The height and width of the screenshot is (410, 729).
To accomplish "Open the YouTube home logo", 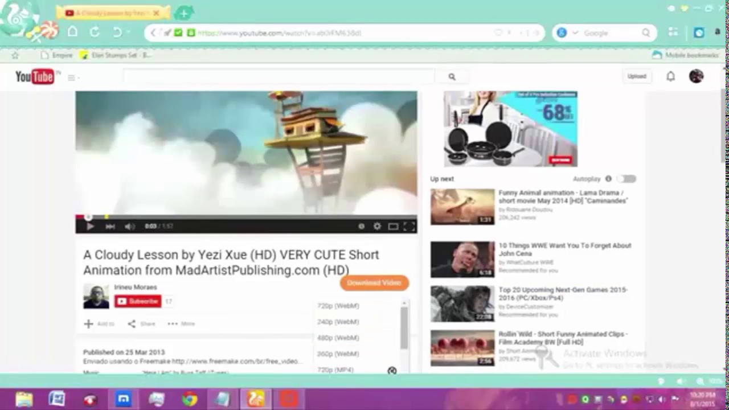I will point(35,76).
